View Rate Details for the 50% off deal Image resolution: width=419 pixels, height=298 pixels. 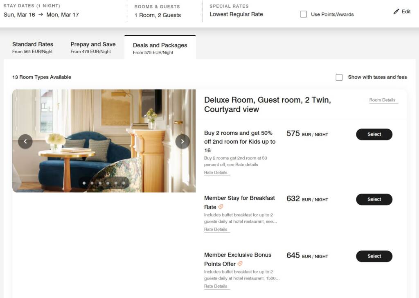pos(216,172)
